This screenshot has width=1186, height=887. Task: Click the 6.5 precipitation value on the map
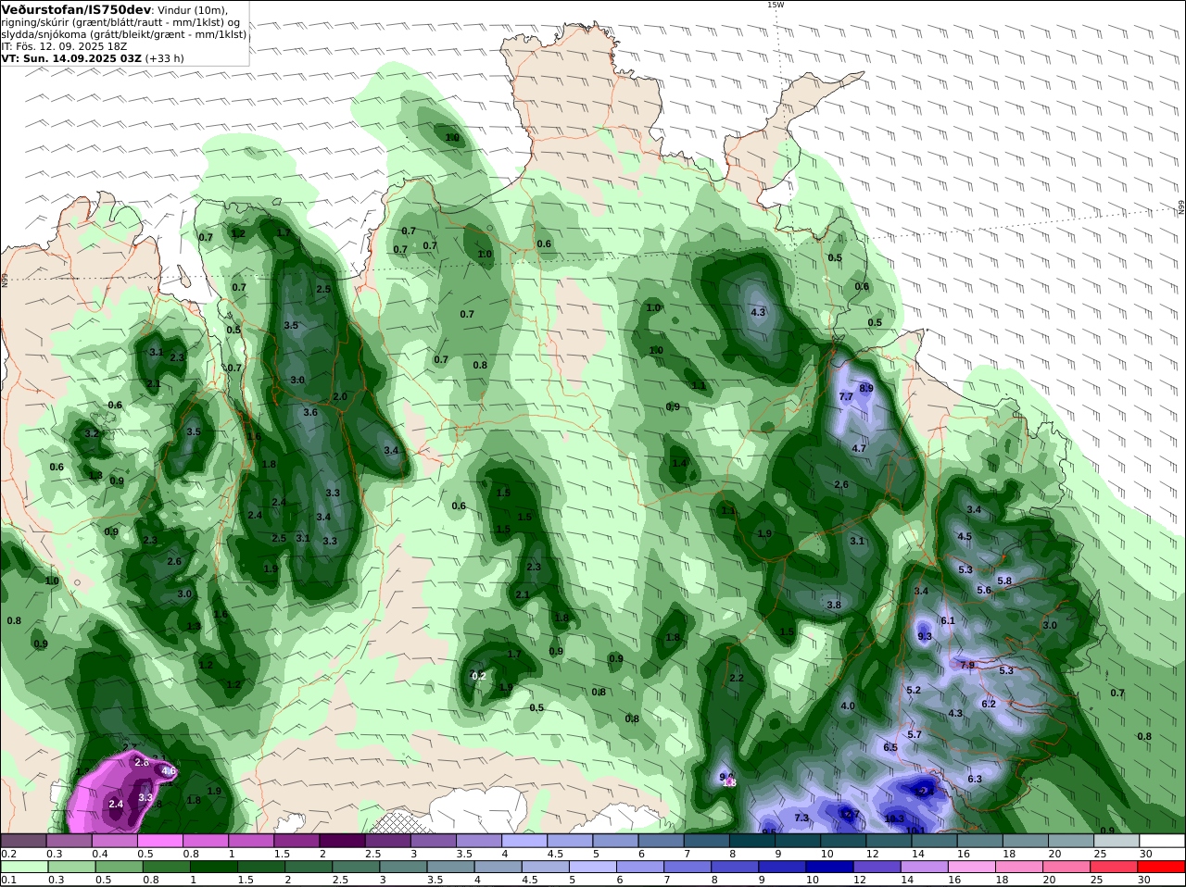pos(890,747)
